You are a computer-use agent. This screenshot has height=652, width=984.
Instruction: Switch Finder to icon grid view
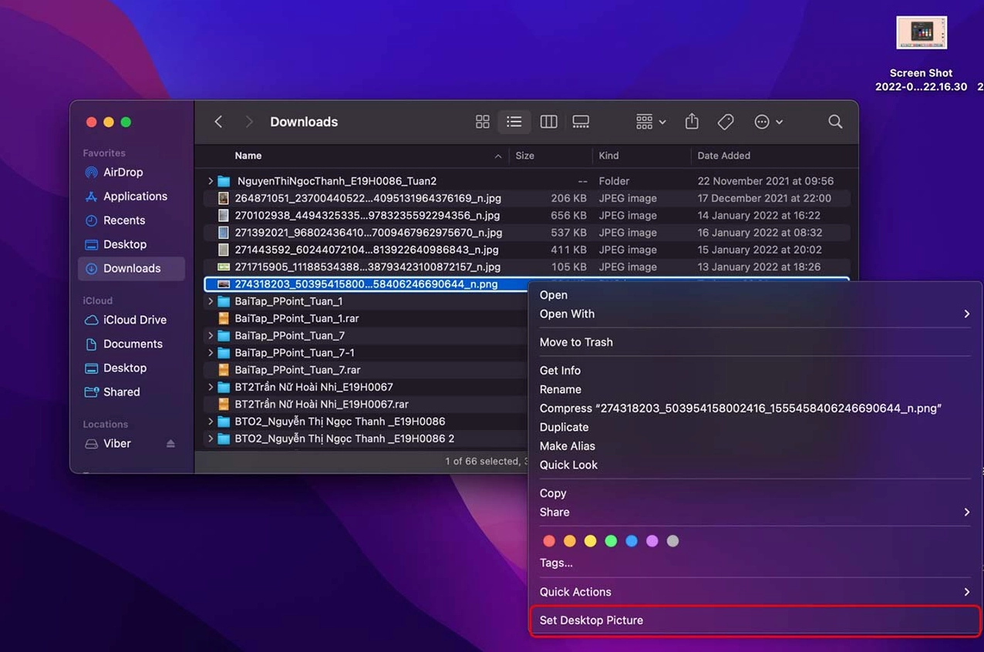(483, 122)
